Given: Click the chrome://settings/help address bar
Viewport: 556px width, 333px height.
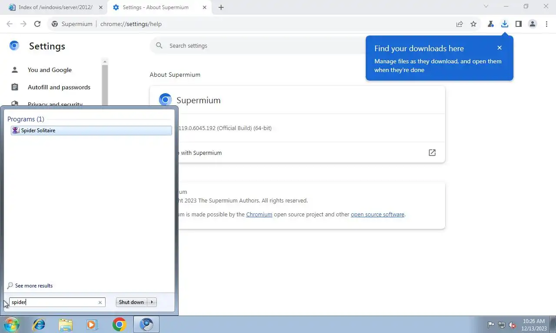Looking at the screenshot, I should (131, 24).
